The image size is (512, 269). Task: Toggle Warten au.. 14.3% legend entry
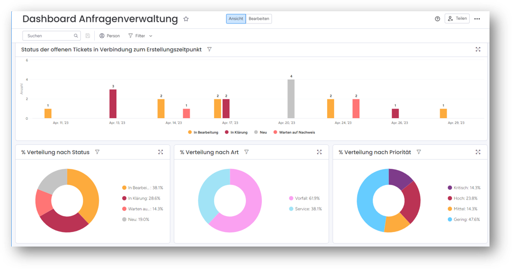tap(142, 209)
